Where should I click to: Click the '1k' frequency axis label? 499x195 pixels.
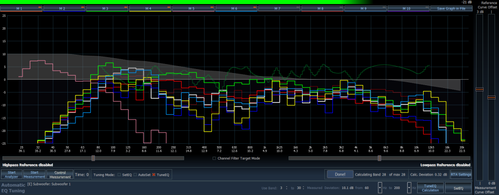coord(264,148)
